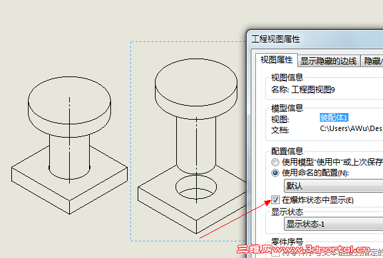383x258 pixels.
Task: Open the 默认 configuration dropdown
Action: (333, 186)
